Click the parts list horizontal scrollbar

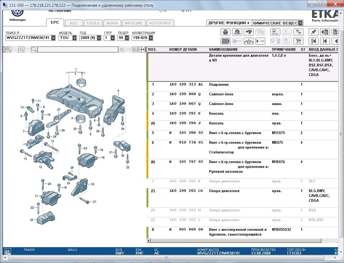(236, 240)
